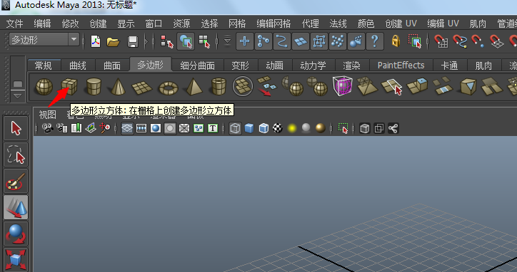The width and height of the screenshot is (517, 272).
Task: Switch to the 动力学 shelf tab
Action: point(313,66)
